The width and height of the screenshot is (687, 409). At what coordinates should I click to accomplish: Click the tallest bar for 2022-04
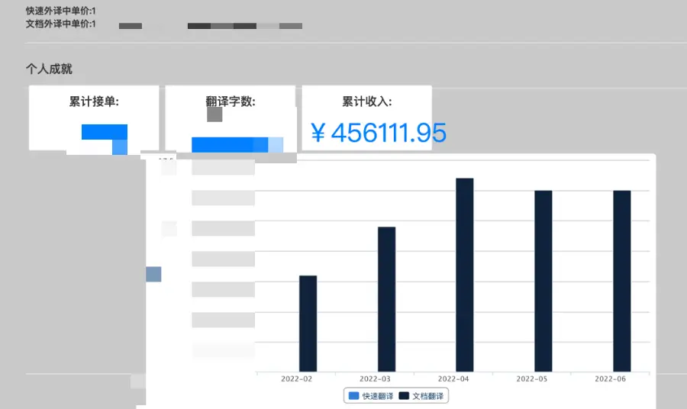tap(465, 275)
